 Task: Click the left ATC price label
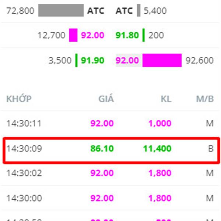point(96,11)
